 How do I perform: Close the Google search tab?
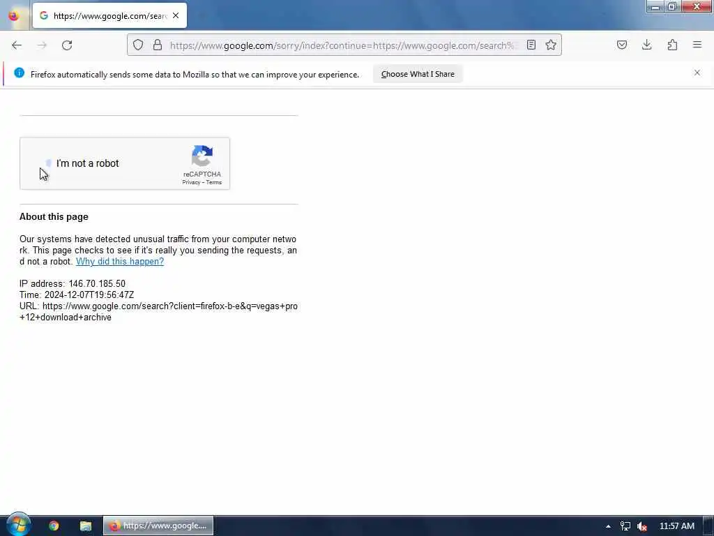[x=176, y=15]
